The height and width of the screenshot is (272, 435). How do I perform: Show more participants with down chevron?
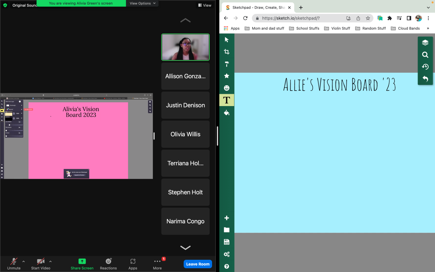(185, 248)
